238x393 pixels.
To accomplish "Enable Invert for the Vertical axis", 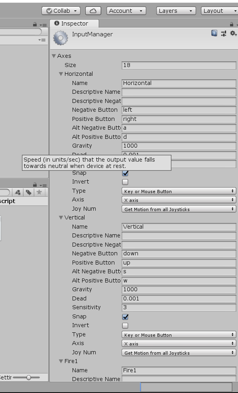I will point(125,326).
